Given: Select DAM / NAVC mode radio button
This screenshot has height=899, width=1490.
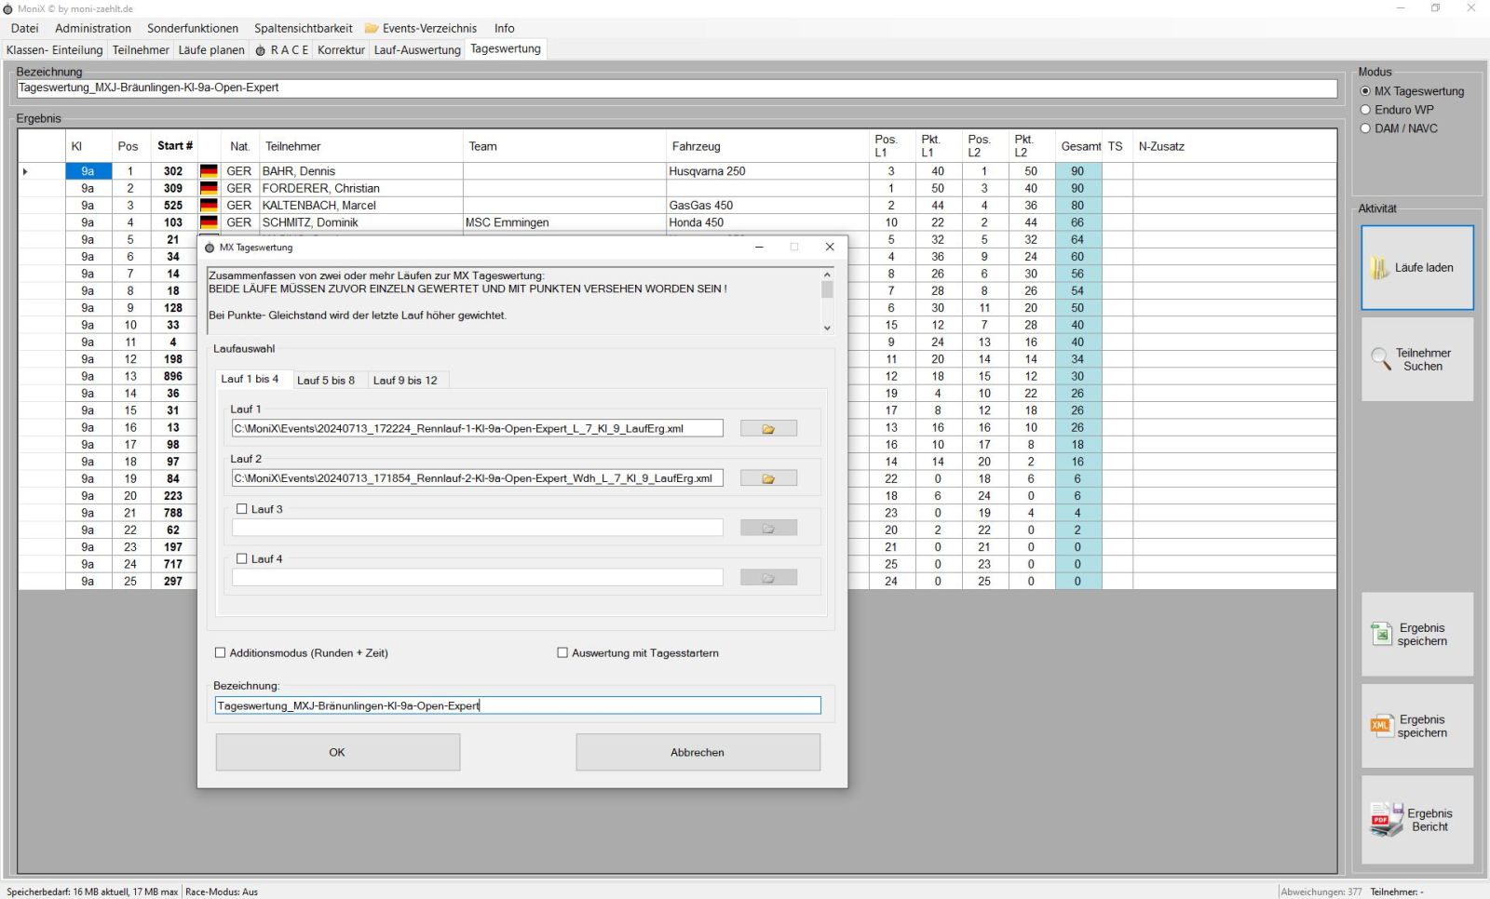Looking at the screenshot, I should 1366,128.
